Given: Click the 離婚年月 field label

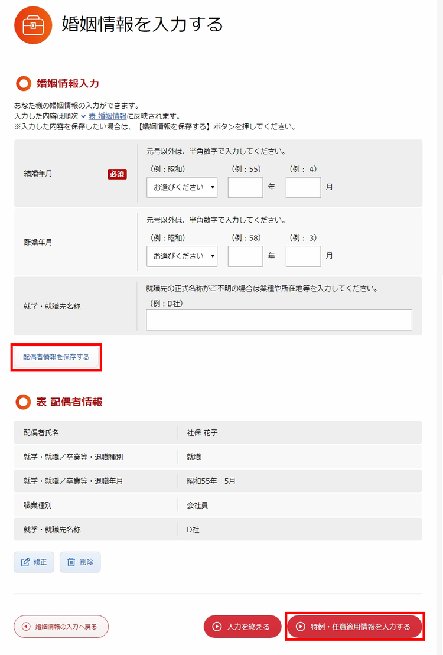Looking at the screenshot, I should [38, 242].
